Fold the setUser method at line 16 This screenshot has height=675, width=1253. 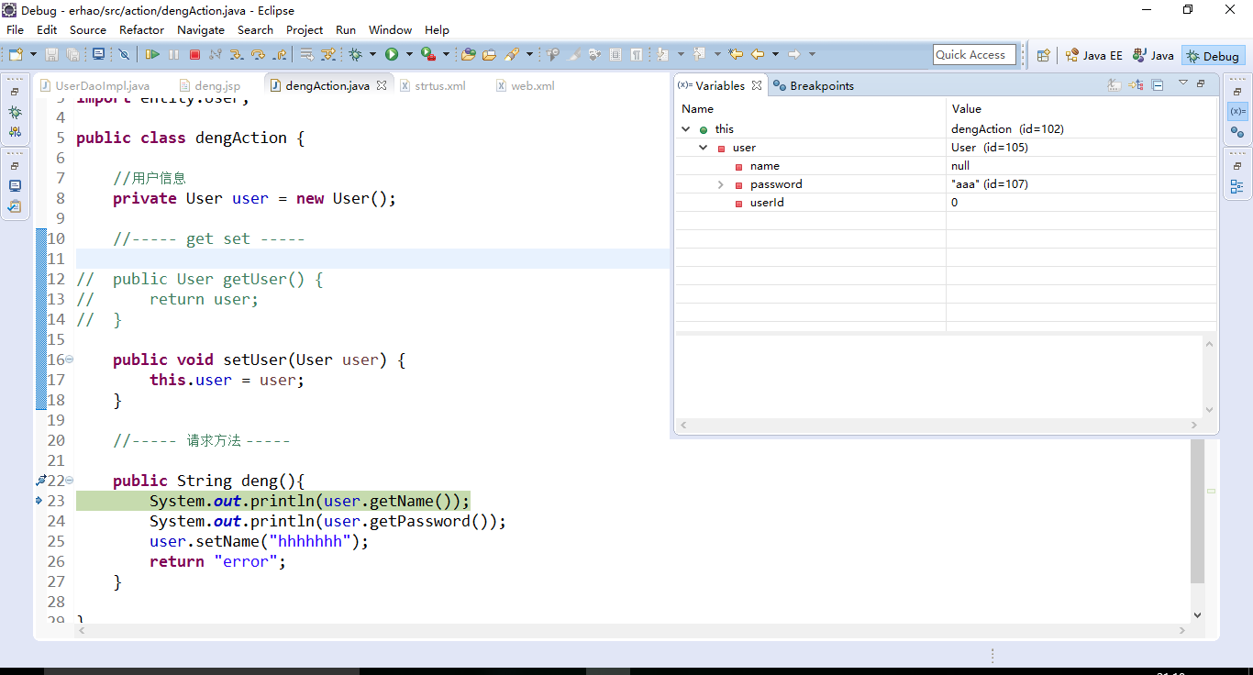click(x=70, y=360)
